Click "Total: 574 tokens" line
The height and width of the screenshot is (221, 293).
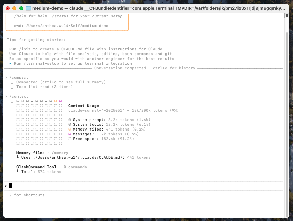click(39, 172)
